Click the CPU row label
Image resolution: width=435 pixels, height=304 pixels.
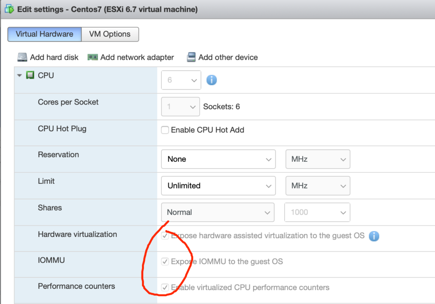point(46,76)
